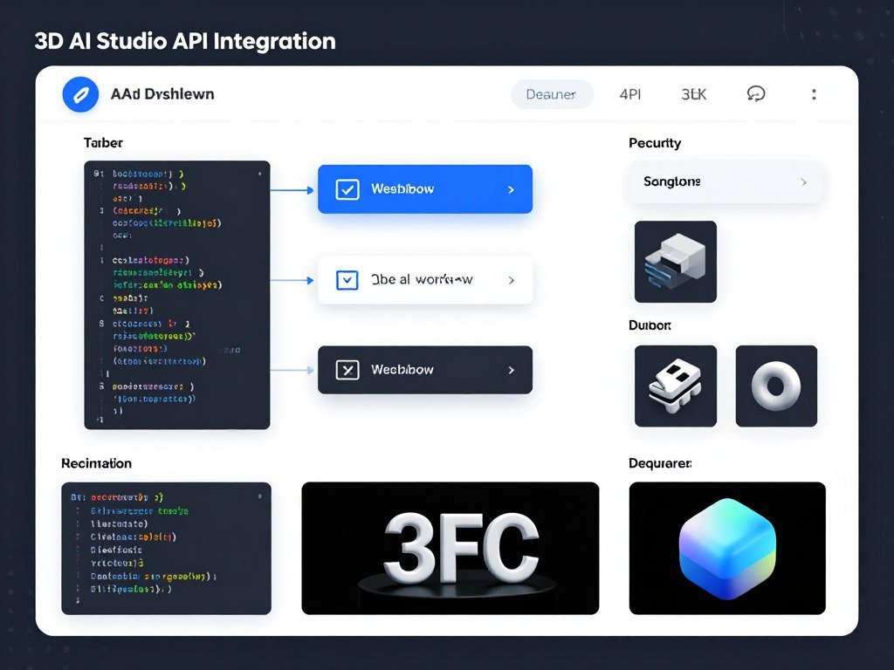Select the torus ring model thumbnail
The width and height of the screenshot is (894, 670).
[x=776, y=386]
